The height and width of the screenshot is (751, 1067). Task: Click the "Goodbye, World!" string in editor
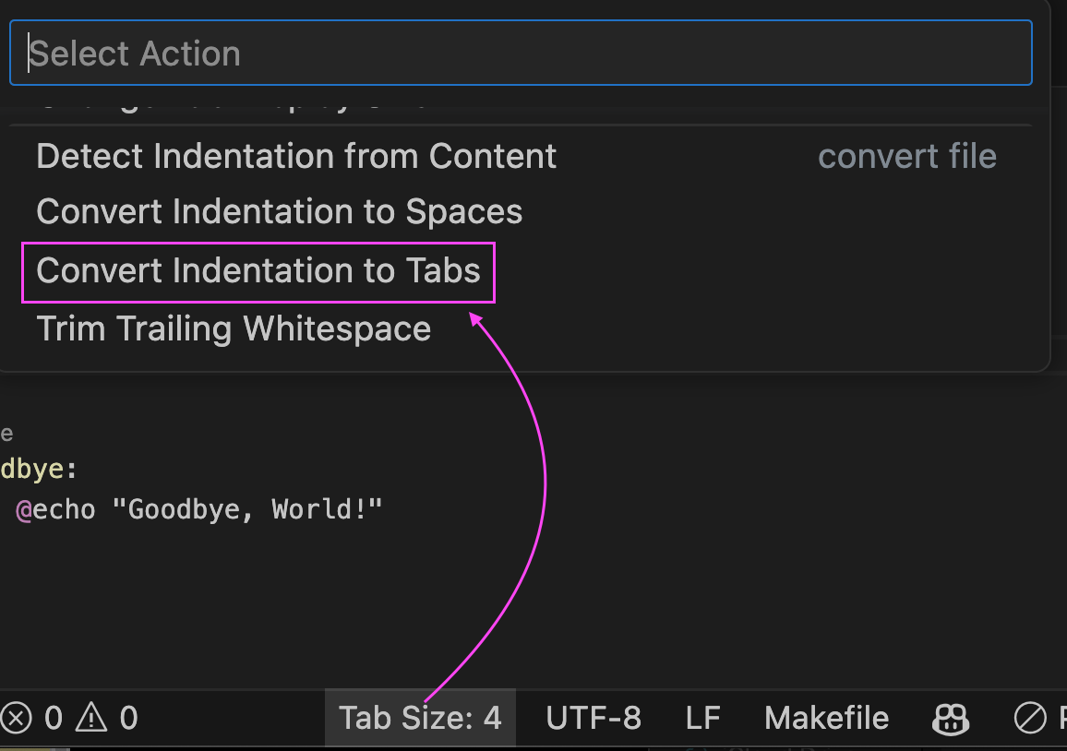point(246,509)
